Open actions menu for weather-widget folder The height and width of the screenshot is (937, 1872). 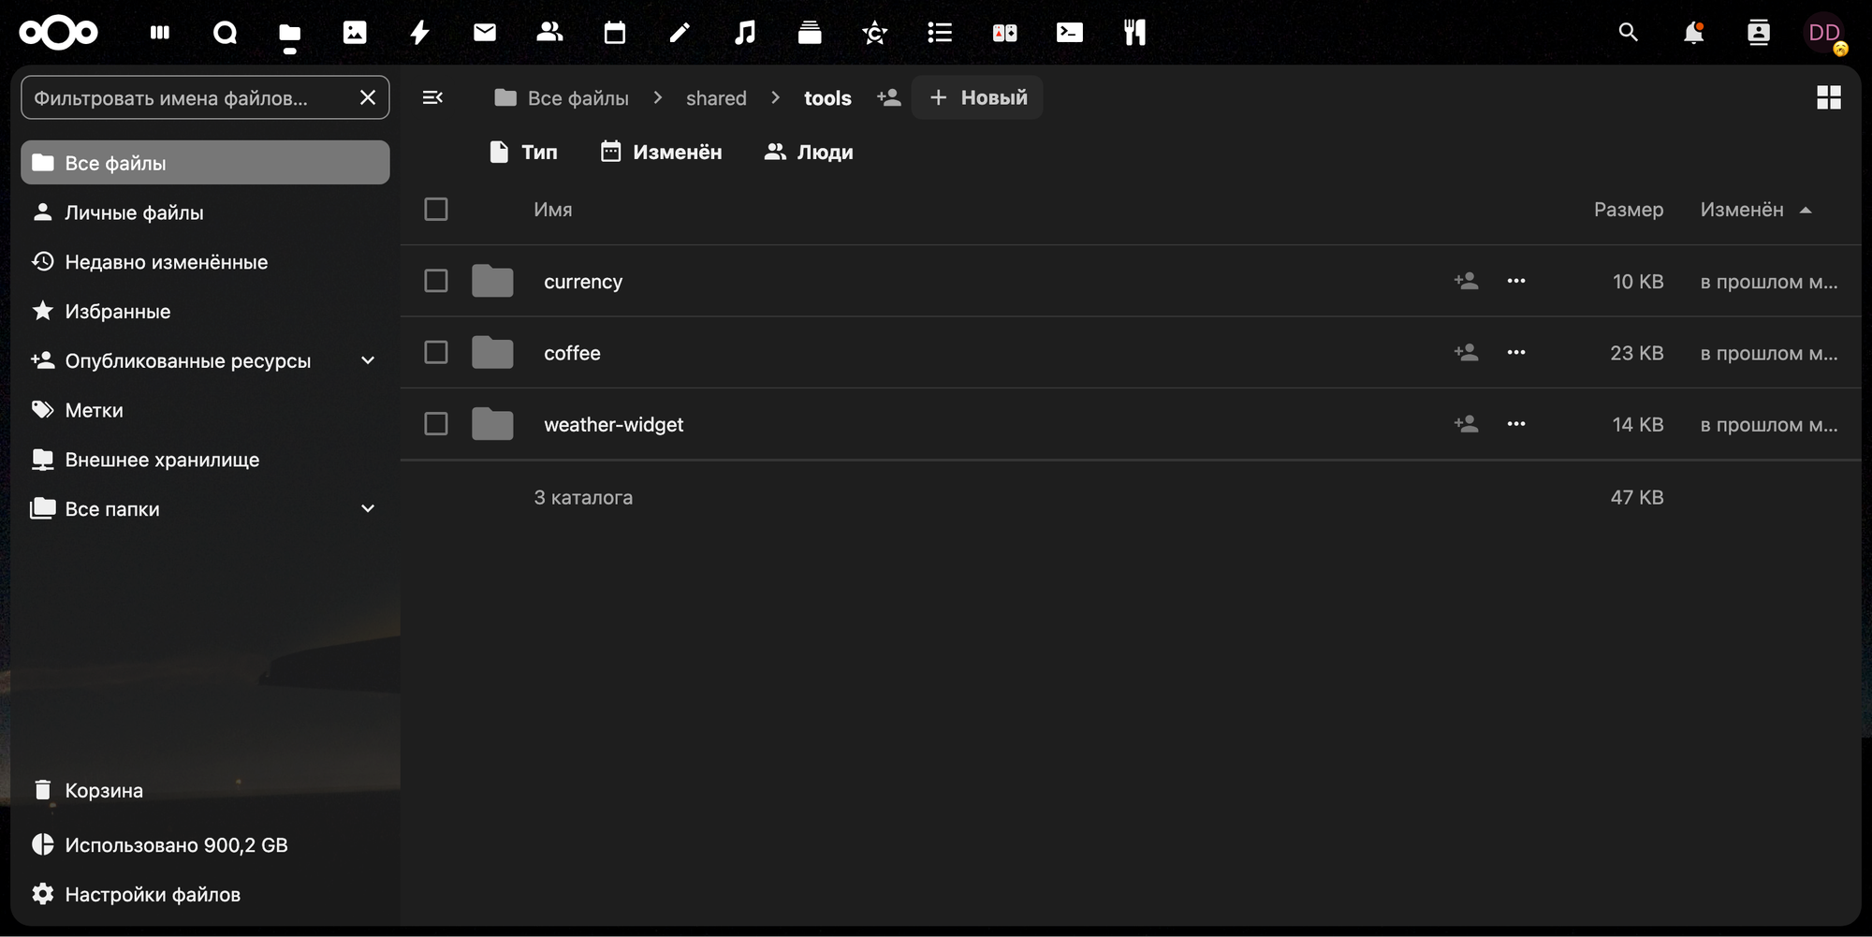(x=1516, y=424)
